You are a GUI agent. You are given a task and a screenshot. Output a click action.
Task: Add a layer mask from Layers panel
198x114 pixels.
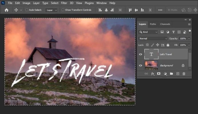coord(159,74)
